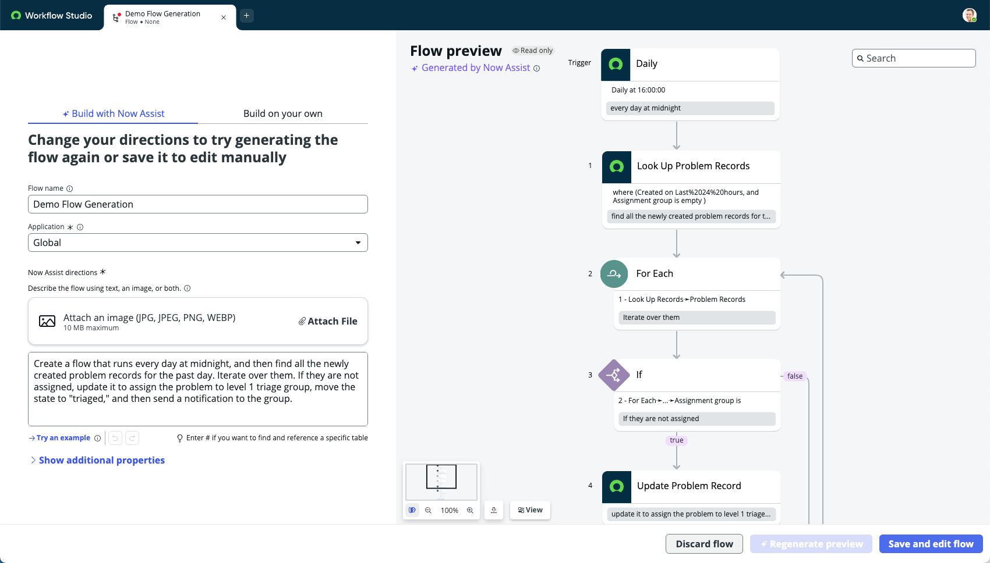Switch to Build on your own tab
Screen dimensions: 990x563
[x=283, y=113]
